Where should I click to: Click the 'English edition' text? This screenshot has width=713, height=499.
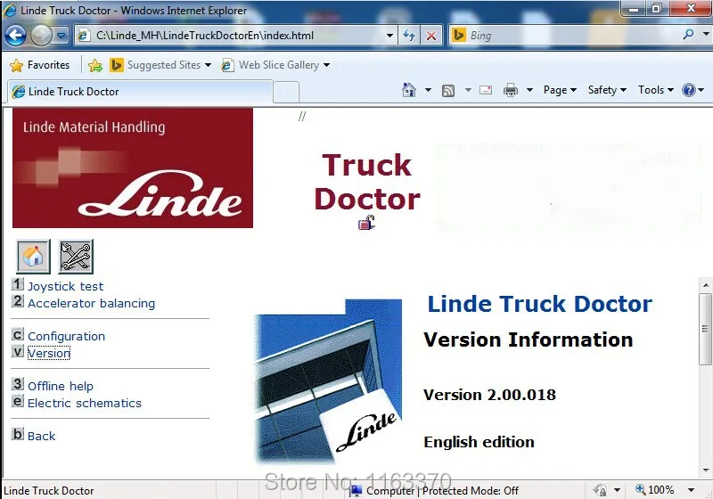click(479, 442)
